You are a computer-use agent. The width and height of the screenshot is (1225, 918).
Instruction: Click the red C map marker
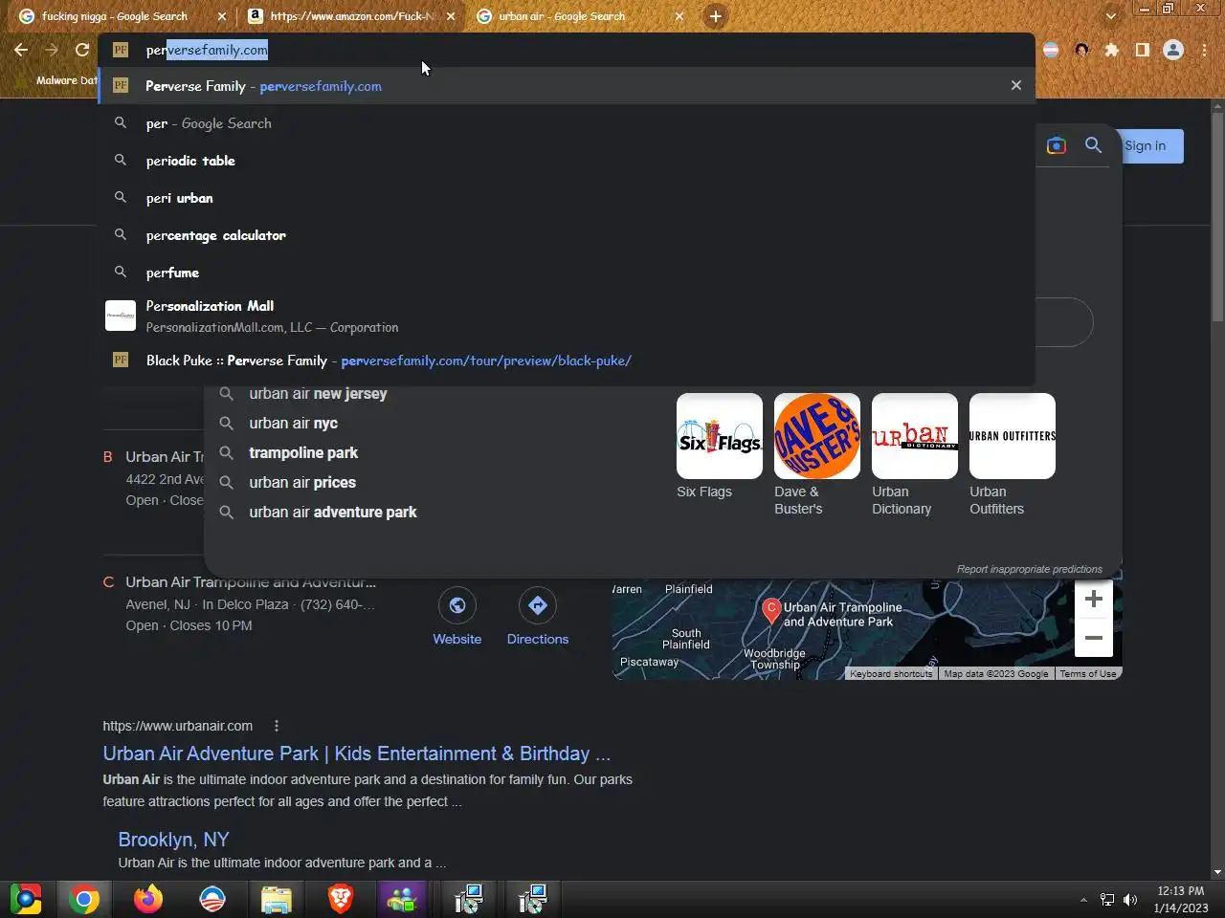(771, 610)
